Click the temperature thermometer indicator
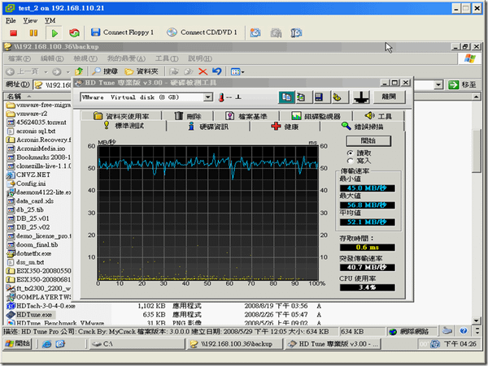The width and height of the screenshot is (488, 366). [221, 97]
